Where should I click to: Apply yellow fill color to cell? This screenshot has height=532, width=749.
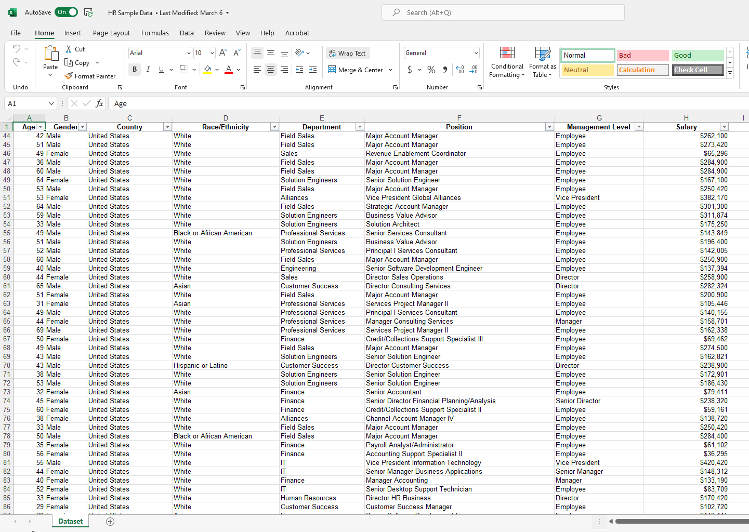pos(208,70)
